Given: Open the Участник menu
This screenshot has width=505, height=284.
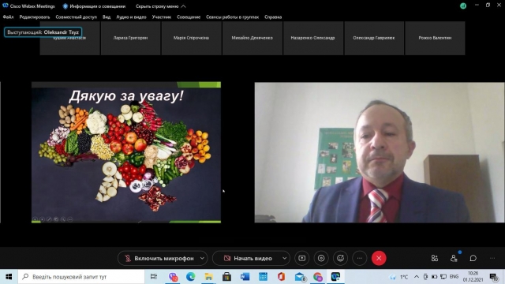Looking at the screenshot, I should coord(162,17).
